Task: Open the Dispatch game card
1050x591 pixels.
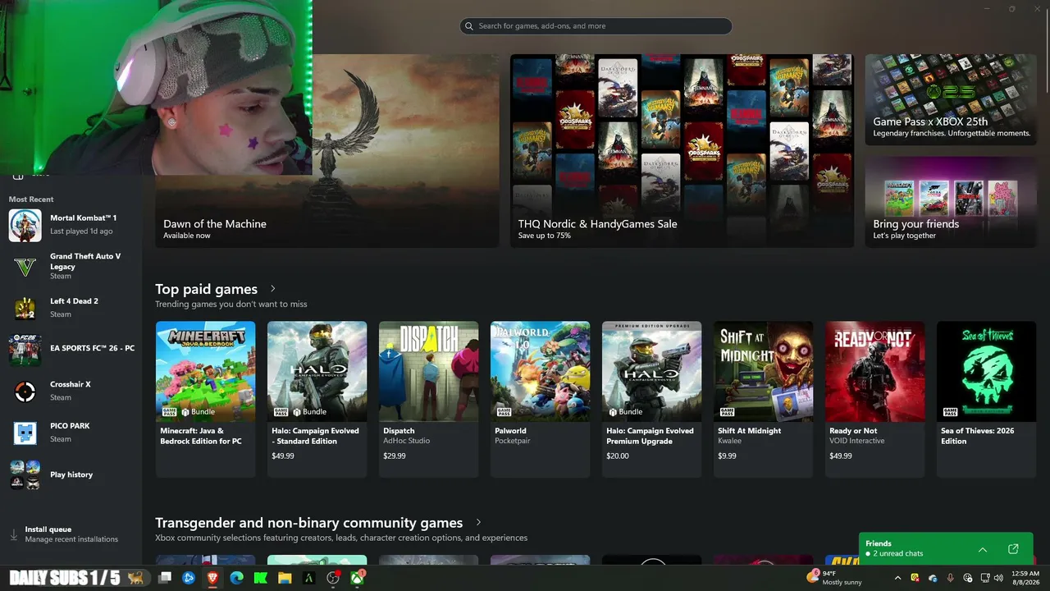Action: 428,400
